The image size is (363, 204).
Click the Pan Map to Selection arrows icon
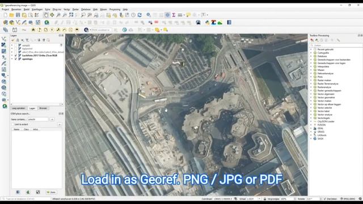tap(52, 15)
